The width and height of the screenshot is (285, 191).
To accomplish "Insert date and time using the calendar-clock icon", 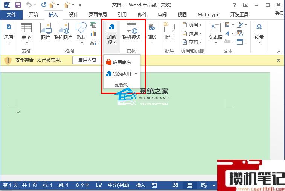I will click(240, 33).
